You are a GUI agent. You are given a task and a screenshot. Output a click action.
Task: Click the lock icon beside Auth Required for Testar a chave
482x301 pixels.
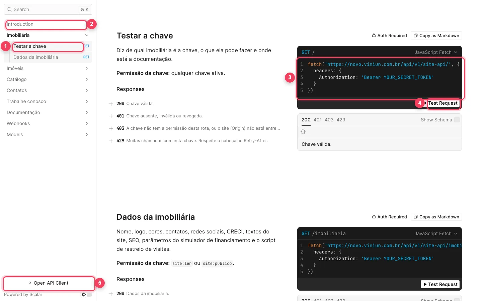pyautogui.click(x=374, y=35)
